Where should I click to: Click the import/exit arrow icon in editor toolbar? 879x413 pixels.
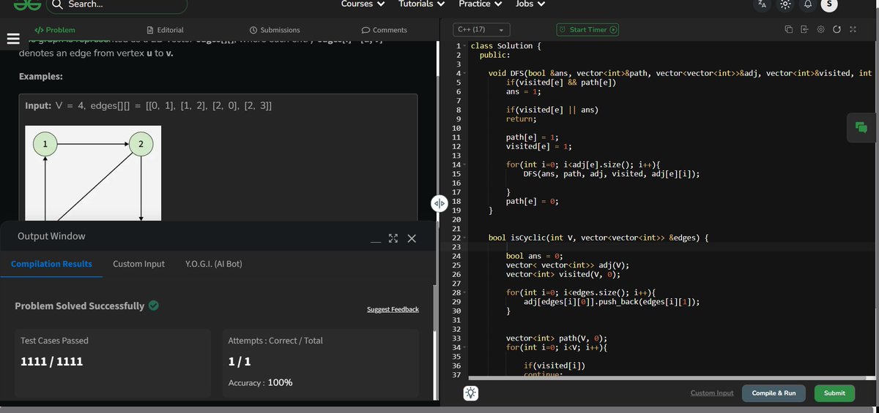point(804,29)
